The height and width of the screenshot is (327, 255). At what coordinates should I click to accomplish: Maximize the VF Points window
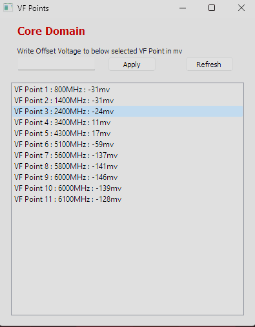(212, 8)
